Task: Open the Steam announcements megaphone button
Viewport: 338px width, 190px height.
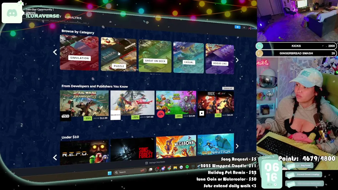Action: click(238, 27)
